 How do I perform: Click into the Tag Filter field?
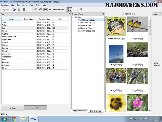click(x=6, y=10)
